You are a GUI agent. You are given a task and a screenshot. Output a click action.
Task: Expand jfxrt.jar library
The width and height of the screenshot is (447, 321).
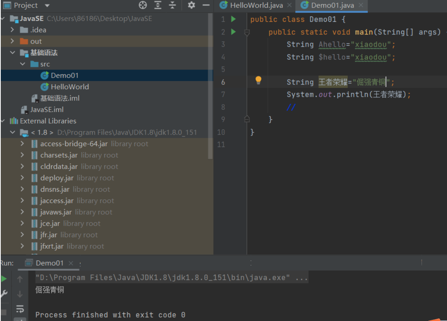point(23,246)
